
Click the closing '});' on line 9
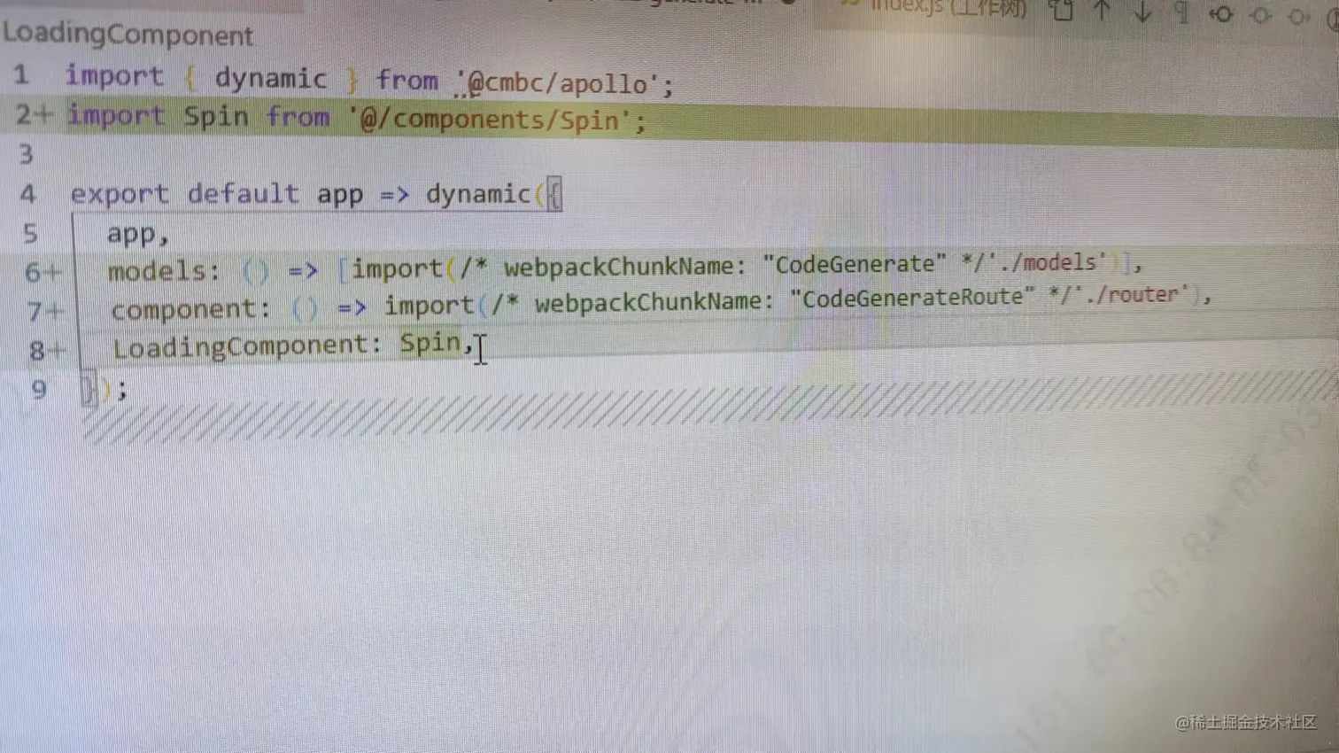coord(104,389)
